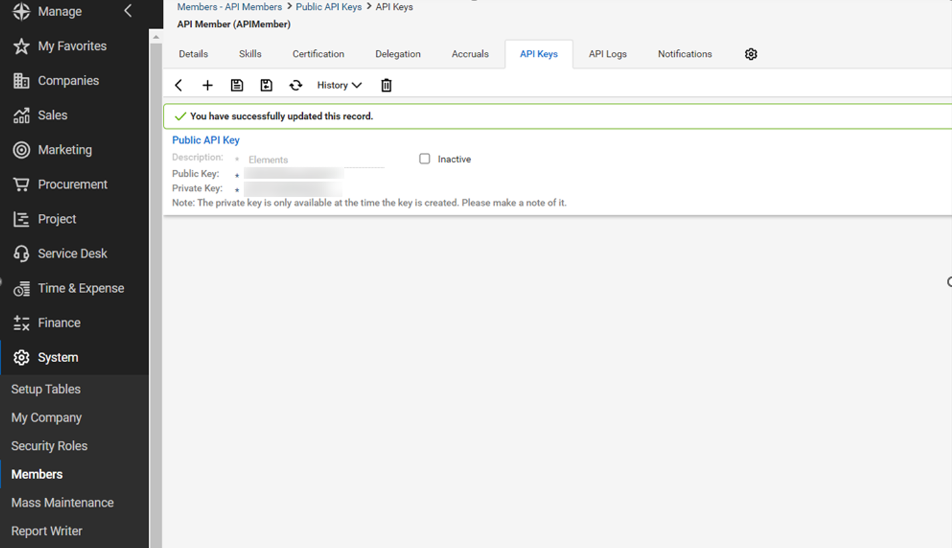
Task: Click the Save and Close icon
Action: tap(266, 85)
